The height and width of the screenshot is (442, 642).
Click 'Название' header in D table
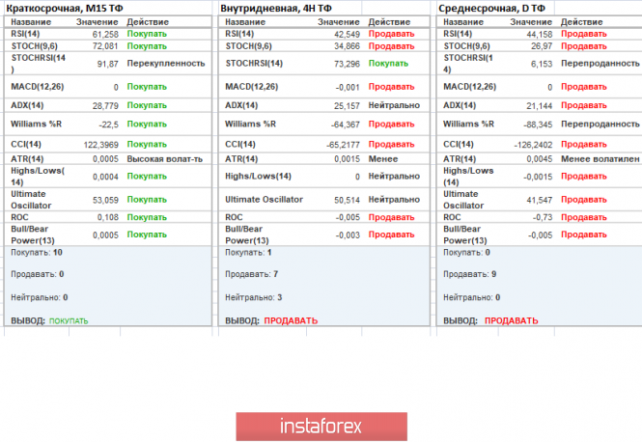click(463, 22)
